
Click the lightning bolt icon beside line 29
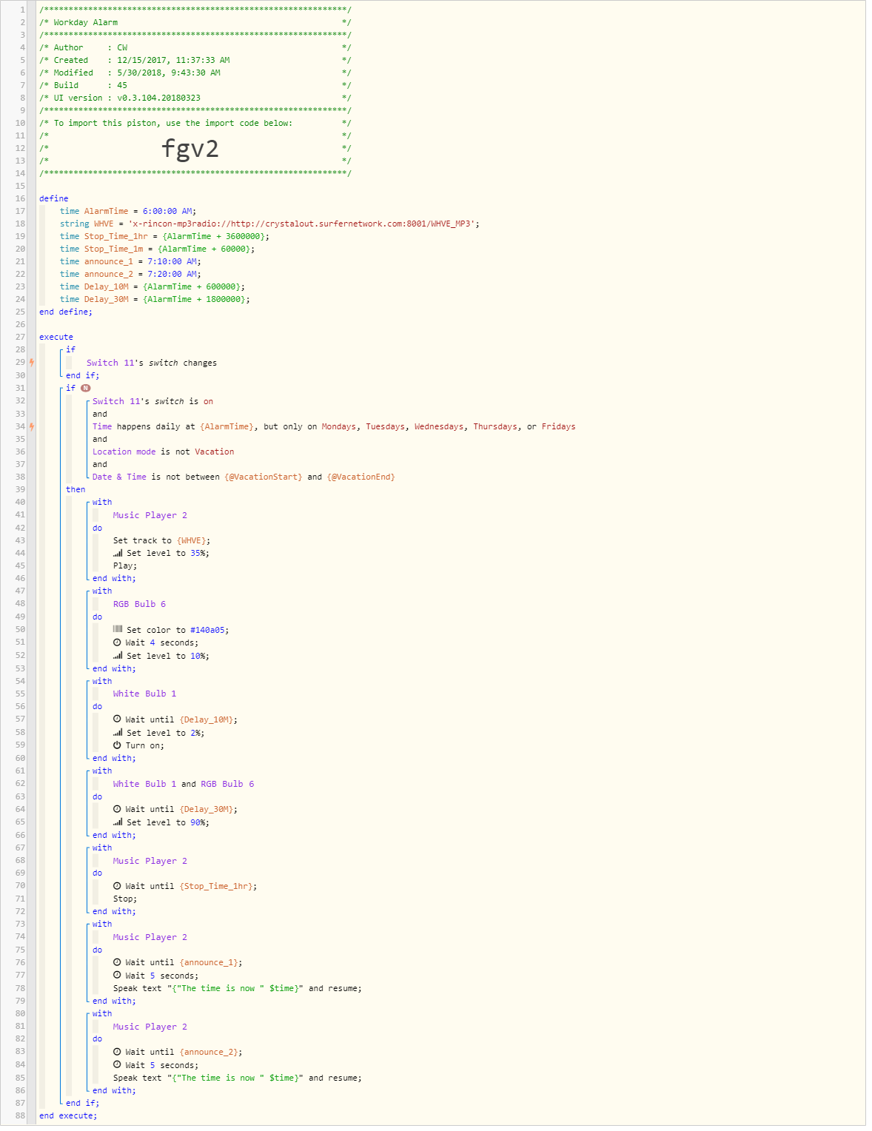[x=32, y=363]
